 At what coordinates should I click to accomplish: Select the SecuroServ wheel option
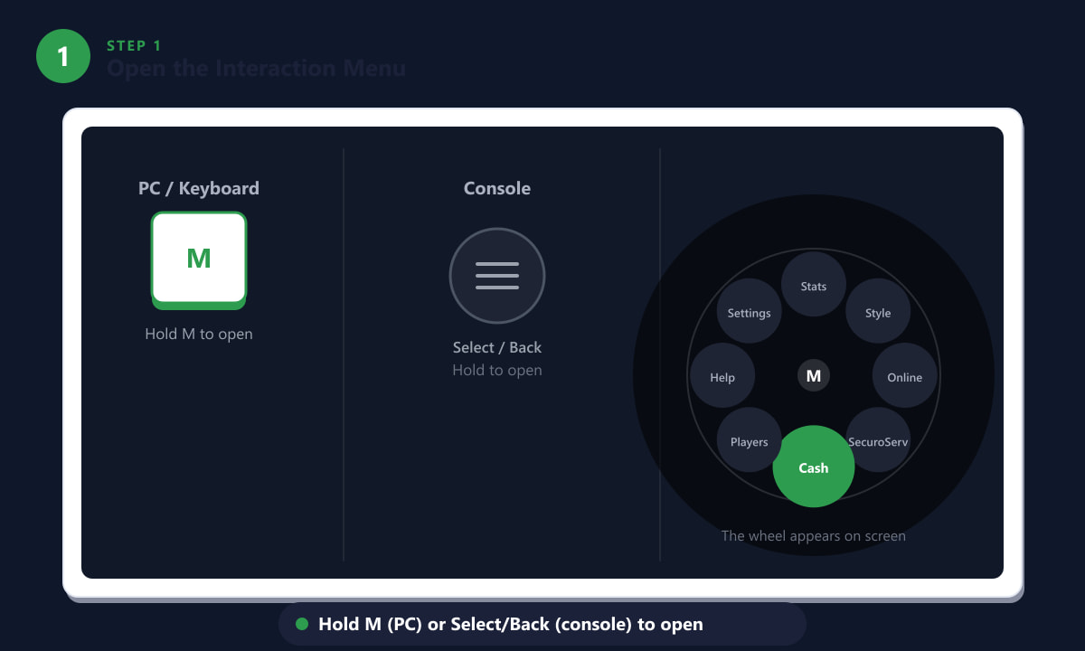(x=878, y=440)
